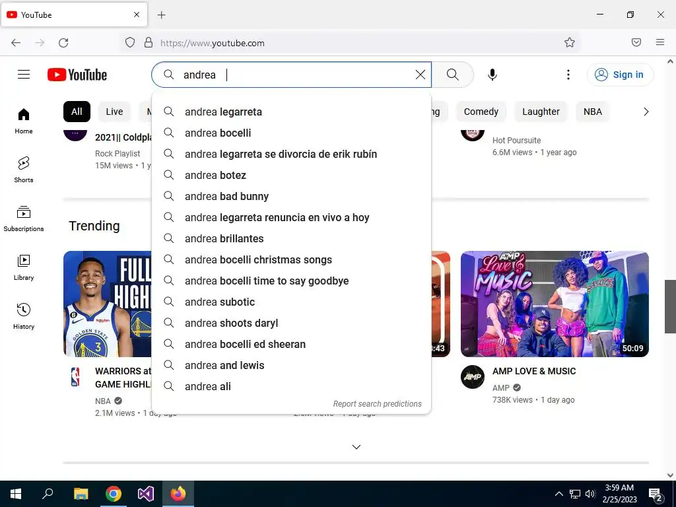Expand Trending section with down chevron

tap(356, 447)
